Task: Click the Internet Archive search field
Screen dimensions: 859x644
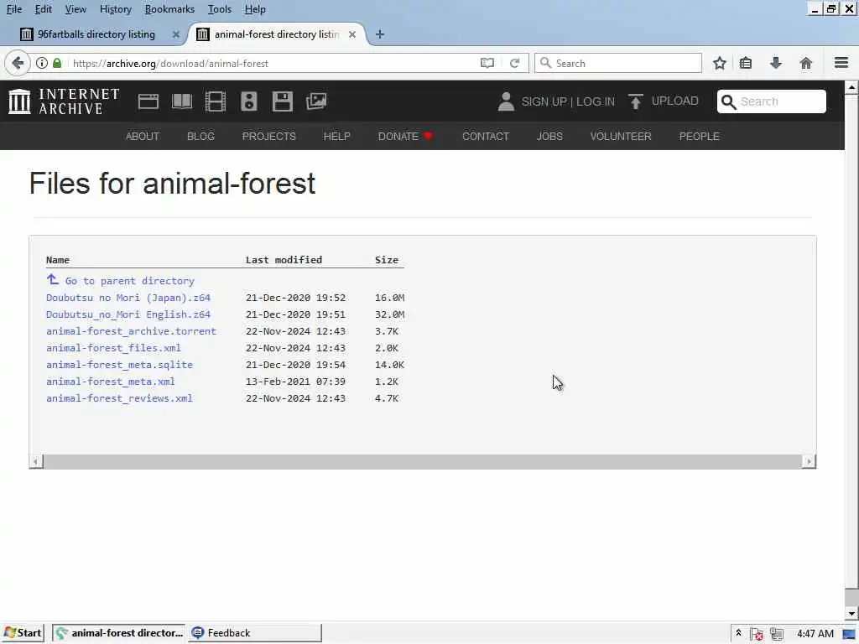Action: 772,101
